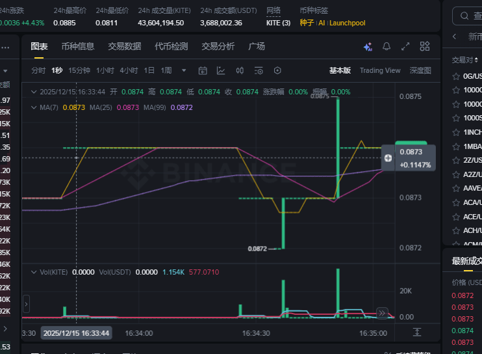Click the left arrow in pair list
Screen dimensions: 482x354
click(x=454, y=36)
